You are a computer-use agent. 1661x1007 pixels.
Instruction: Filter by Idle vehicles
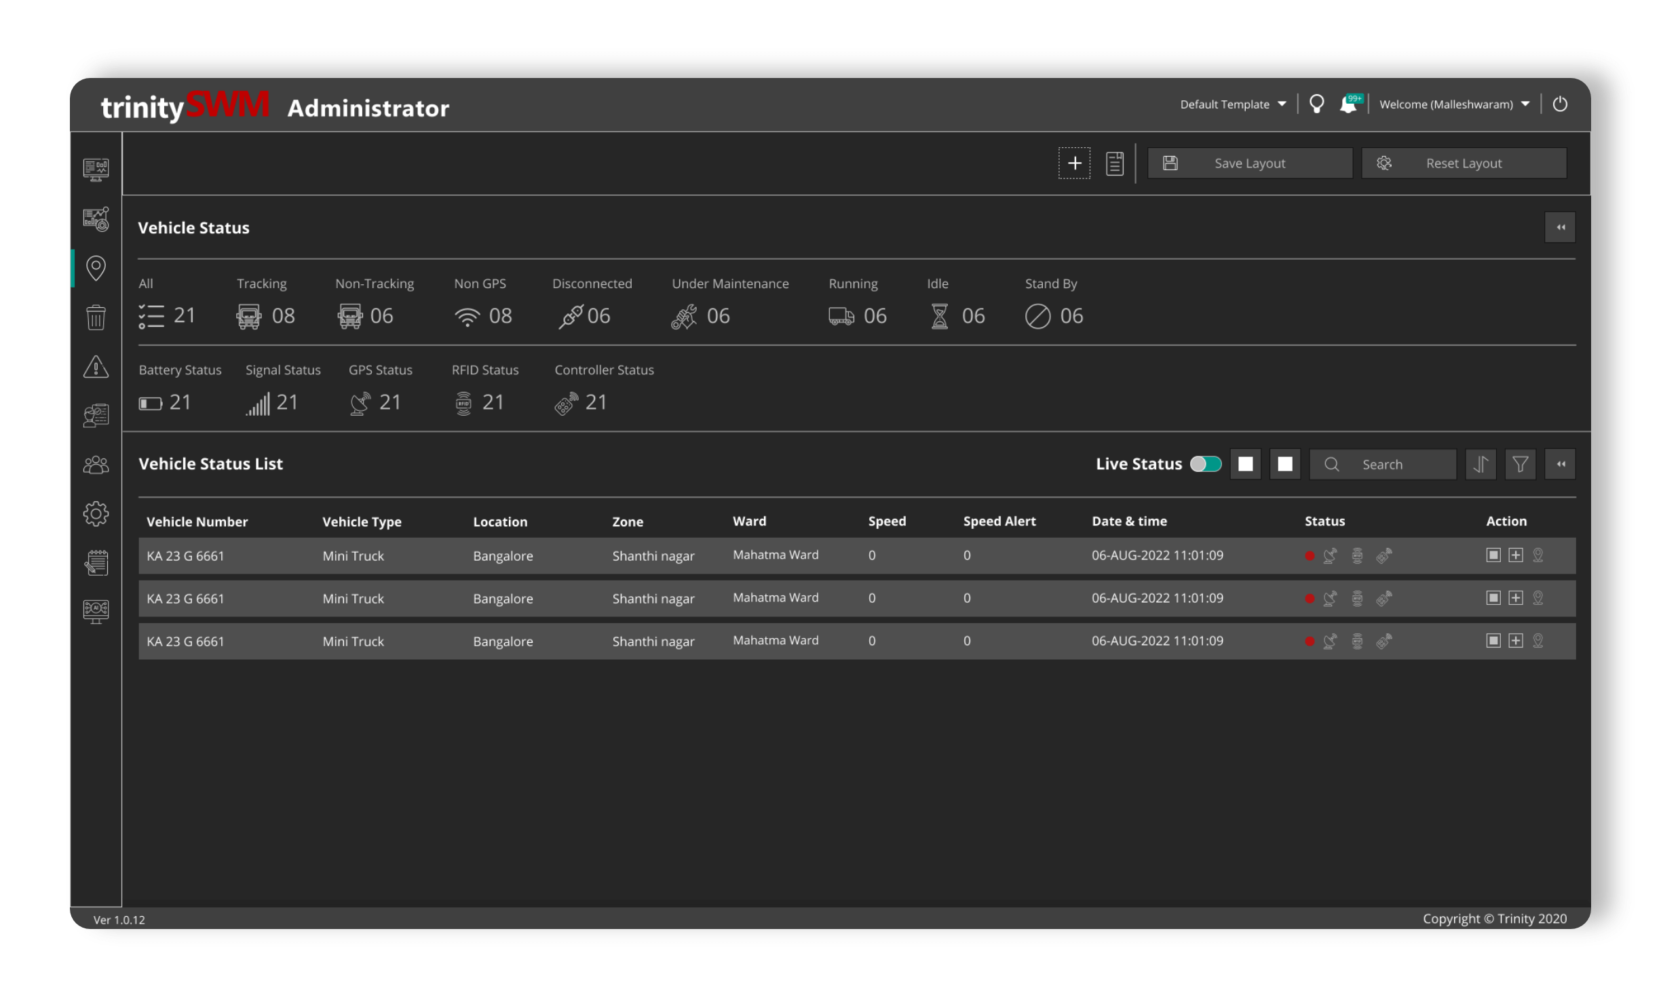pos(957,303)
